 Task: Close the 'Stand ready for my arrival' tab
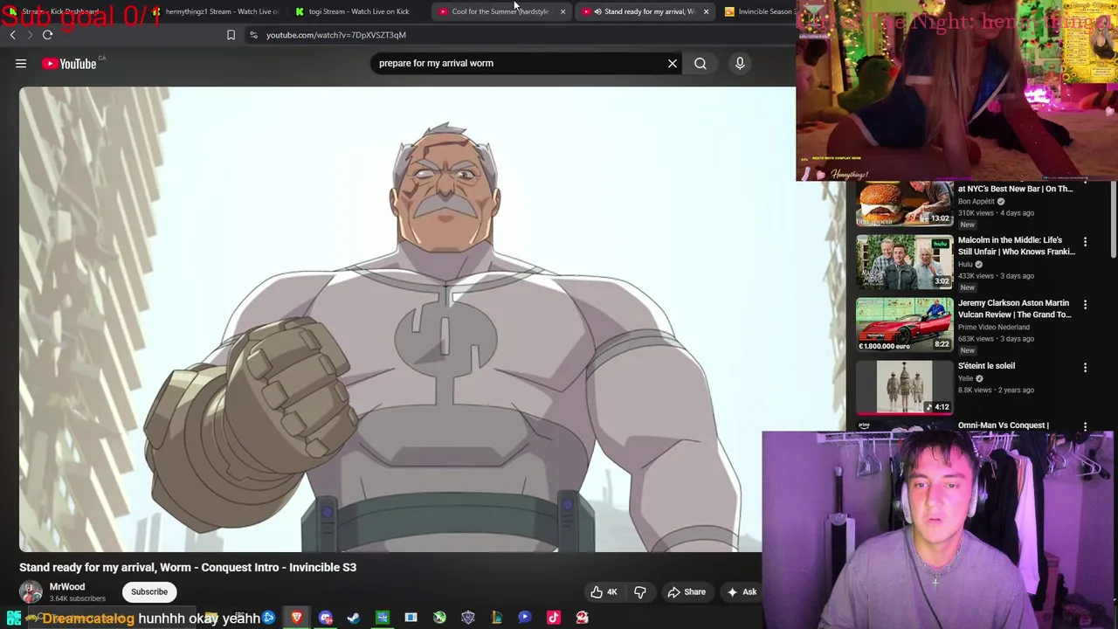[x=706, y=11]
